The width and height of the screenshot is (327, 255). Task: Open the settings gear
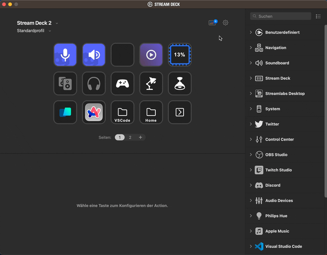pos(226,23)
